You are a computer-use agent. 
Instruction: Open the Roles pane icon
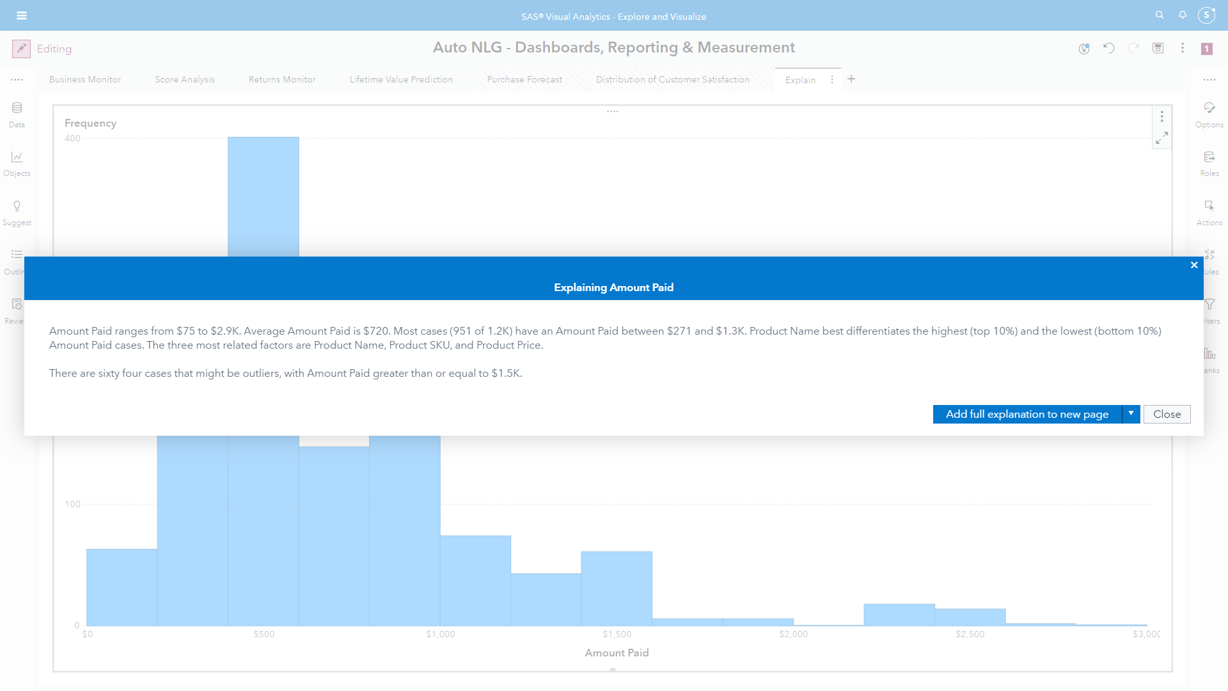click(1209, 163)
